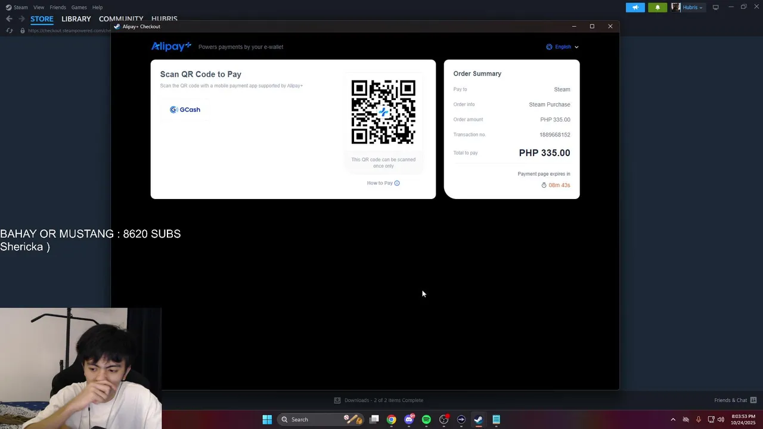Click the Scan QR Code to Pay heading
763x429 pixels.
[x=201, y=74]
